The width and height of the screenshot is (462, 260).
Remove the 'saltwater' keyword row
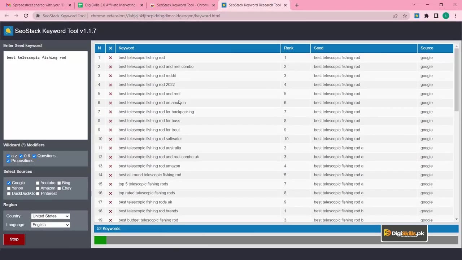[110, 139]
